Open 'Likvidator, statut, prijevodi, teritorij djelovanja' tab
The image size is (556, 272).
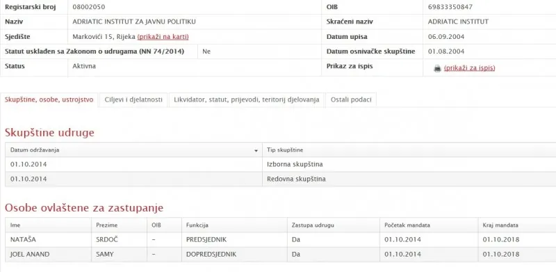[x=247, y=99]
